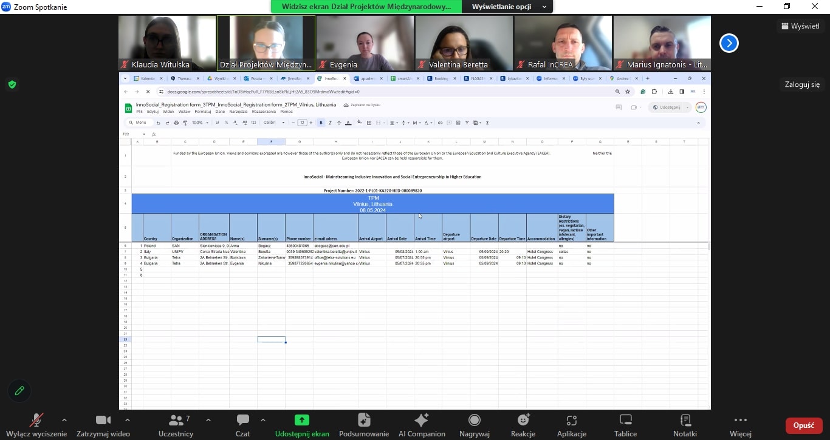Click font size 12 field

click(x=302, y=123)
